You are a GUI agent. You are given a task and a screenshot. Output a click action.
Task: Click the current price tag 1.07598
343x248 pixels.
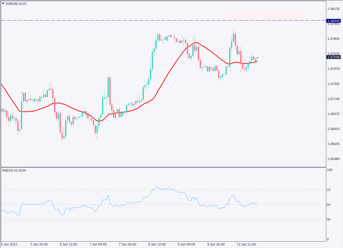(x=334, y=57)
